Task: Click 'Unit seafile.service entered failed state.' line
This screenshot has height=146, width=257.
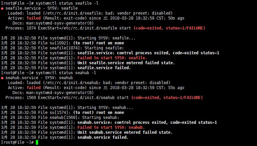Action: [x=126, y=63]
